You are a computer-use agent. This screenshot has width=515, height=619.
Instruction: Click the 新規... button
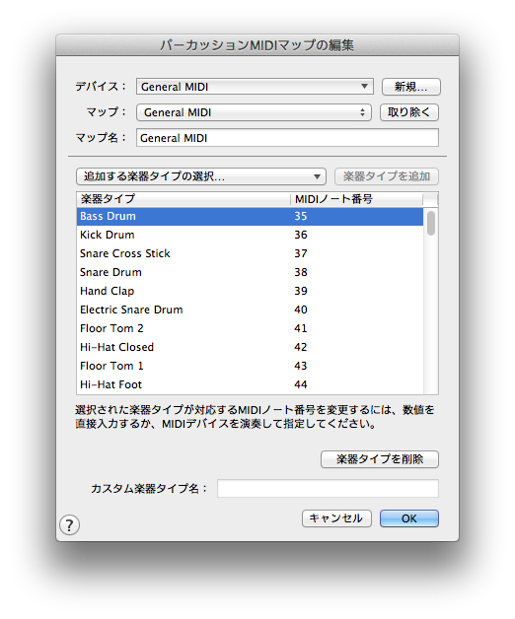[411, 87]
